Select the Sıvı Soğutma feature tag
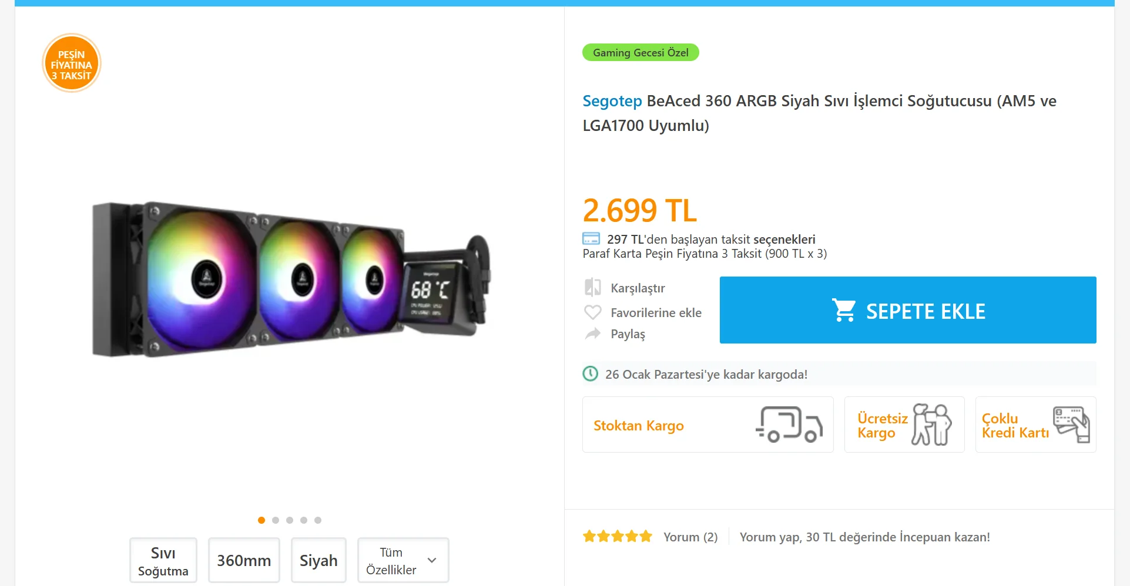1130x586 pixels. (163, 561)
